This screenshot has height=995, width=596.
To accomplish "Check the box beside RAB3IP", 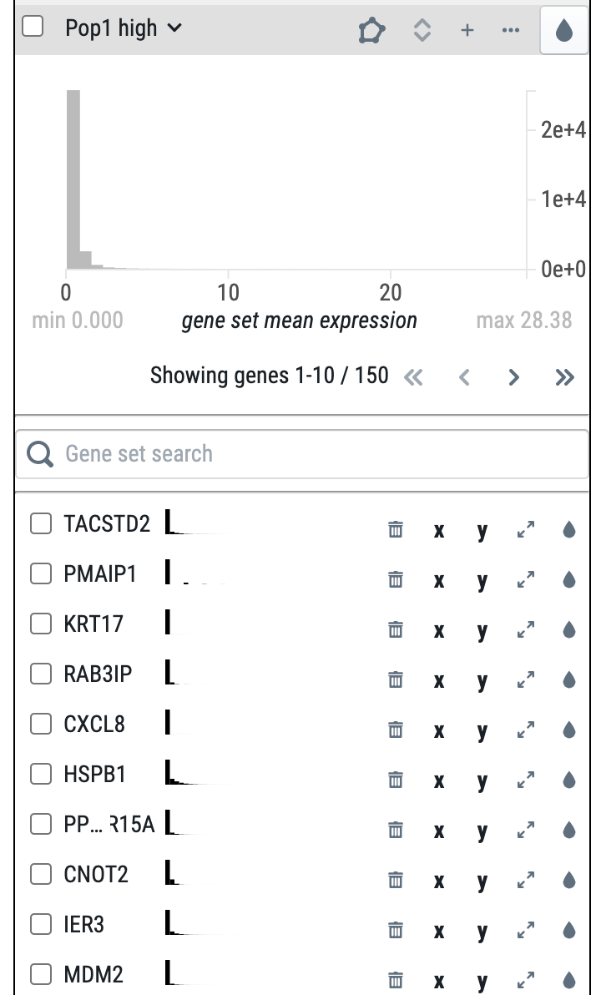I will click(x=40, y=674).
